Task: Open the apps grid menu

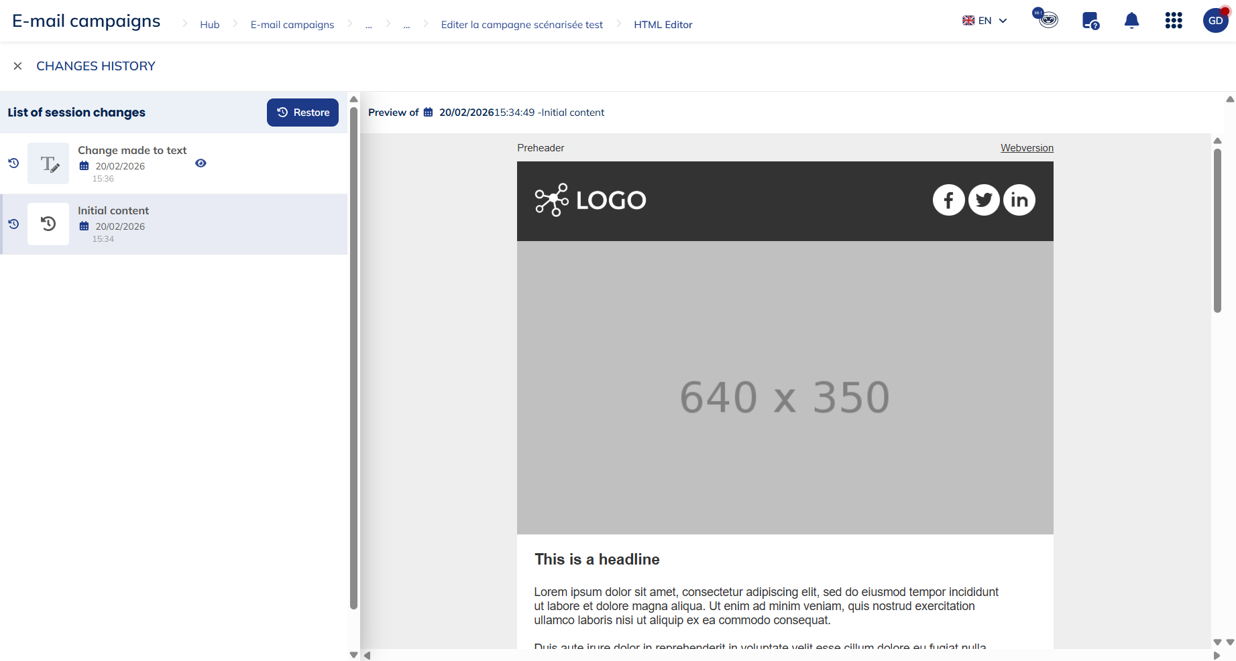Action: point(1174,21)
